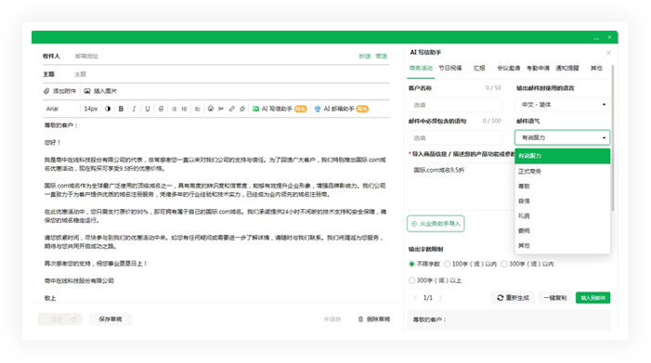Toggle underline formatting
The width and height of the screenshot is (651, 363).
148,109
